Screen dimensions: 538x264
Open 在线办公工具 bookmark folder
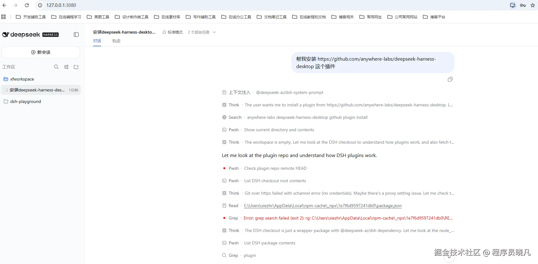click(236, 17)
